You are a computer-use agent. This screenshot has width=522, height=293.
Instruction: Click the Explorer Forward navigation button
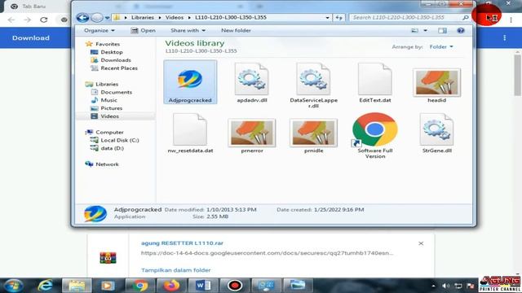pyautogui.click(x=97, y=17)
